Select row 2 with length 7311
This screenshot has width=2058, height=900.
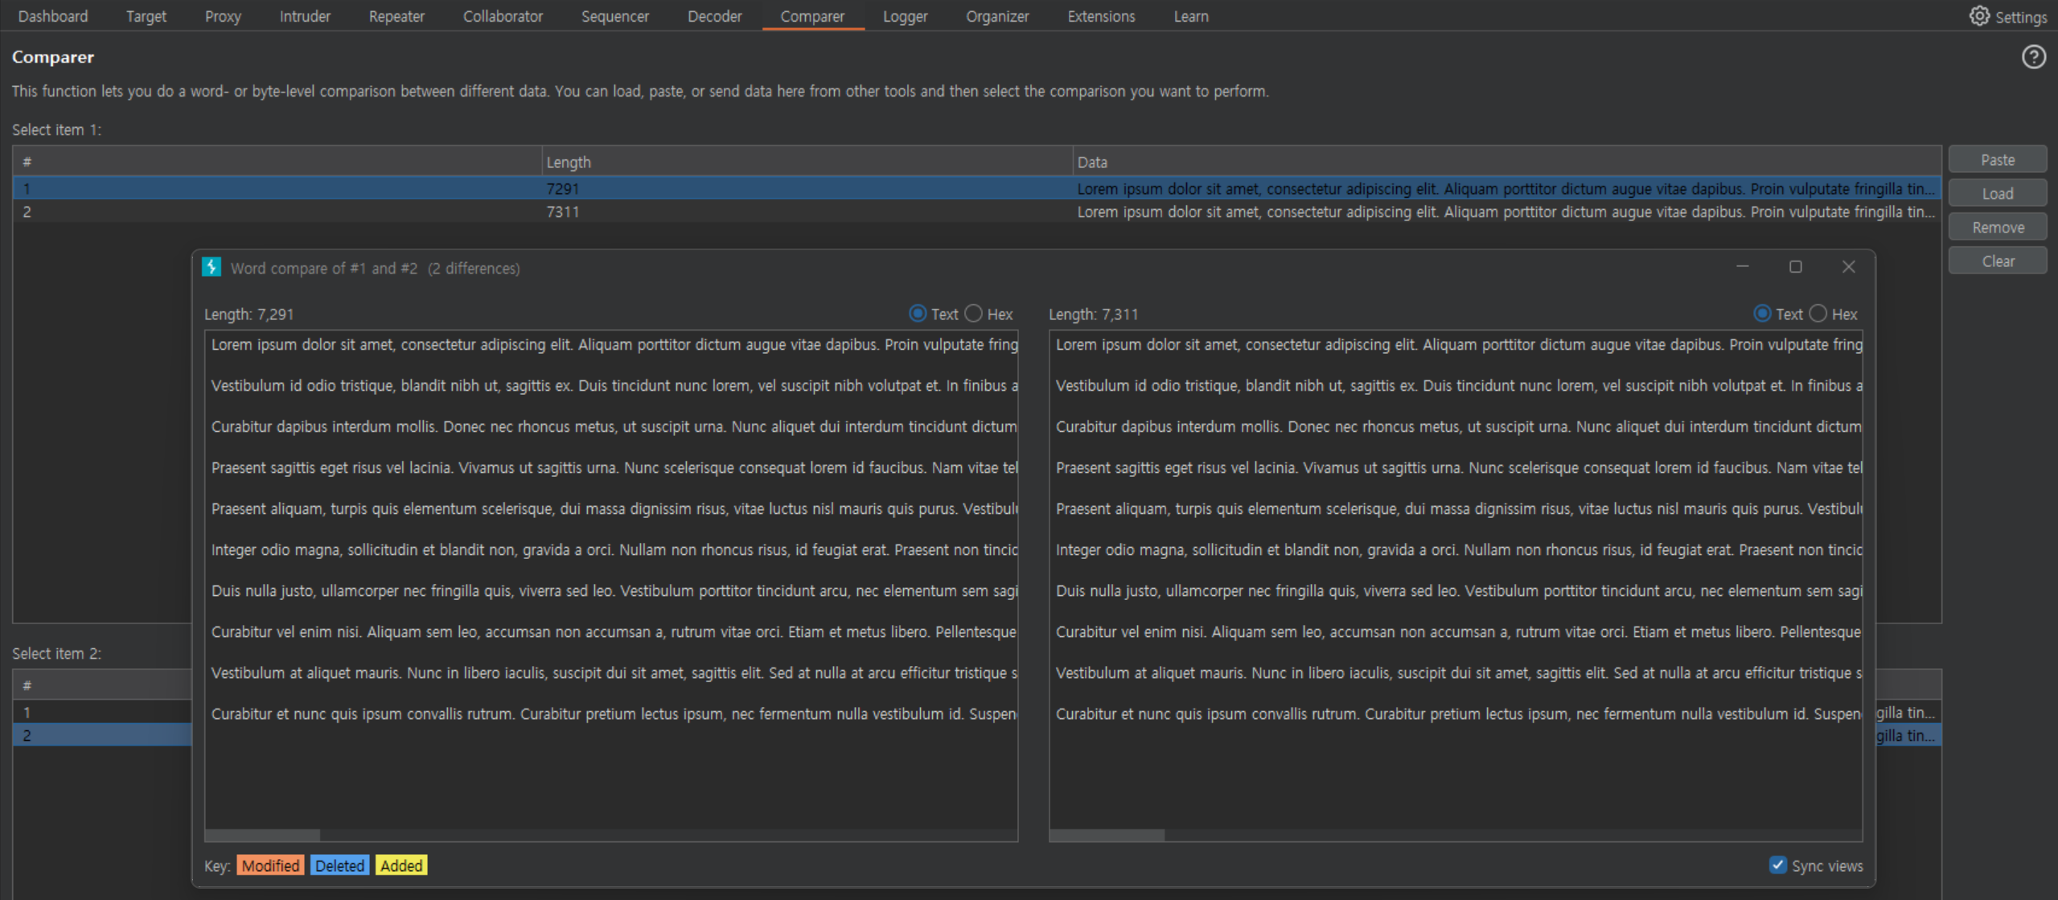tap(563, 212)
